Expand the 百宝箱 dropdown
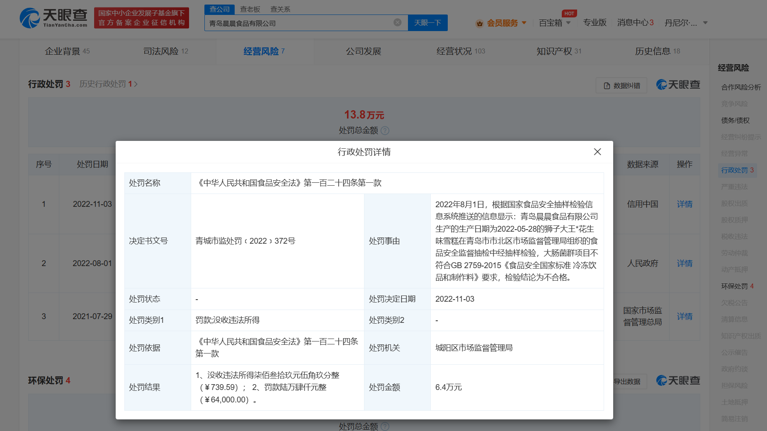Viewport: 767px width, 431px height. (555, 23)
